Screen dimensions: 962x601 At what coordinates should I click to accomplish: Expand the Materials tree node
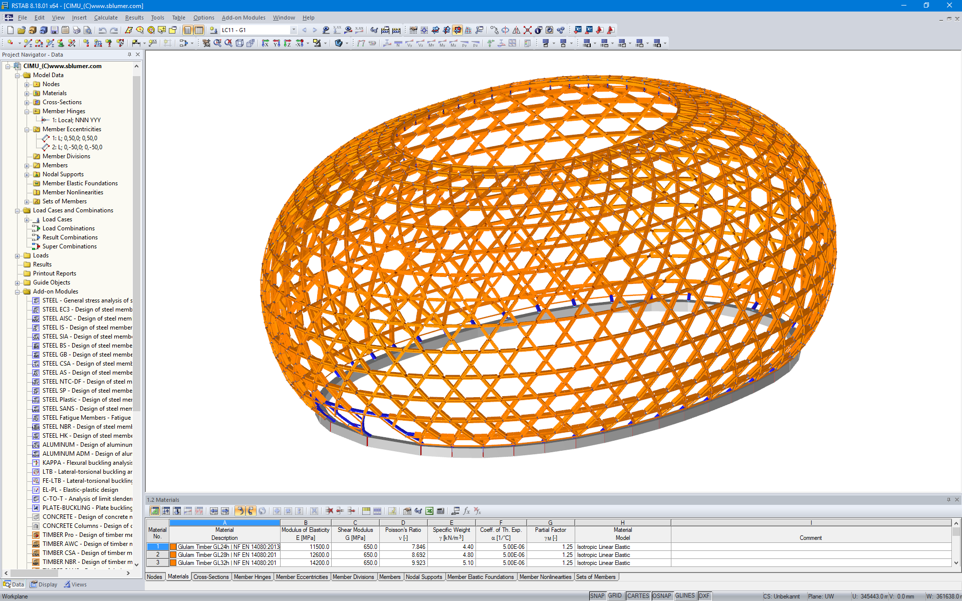27,93
